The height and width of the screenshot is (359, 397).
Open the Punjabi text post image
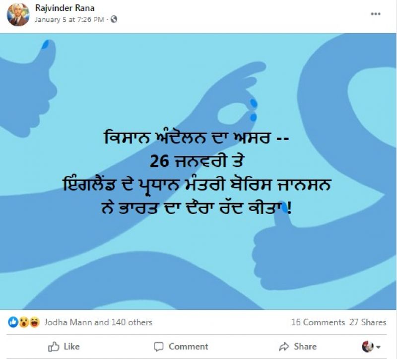[198, 171]
